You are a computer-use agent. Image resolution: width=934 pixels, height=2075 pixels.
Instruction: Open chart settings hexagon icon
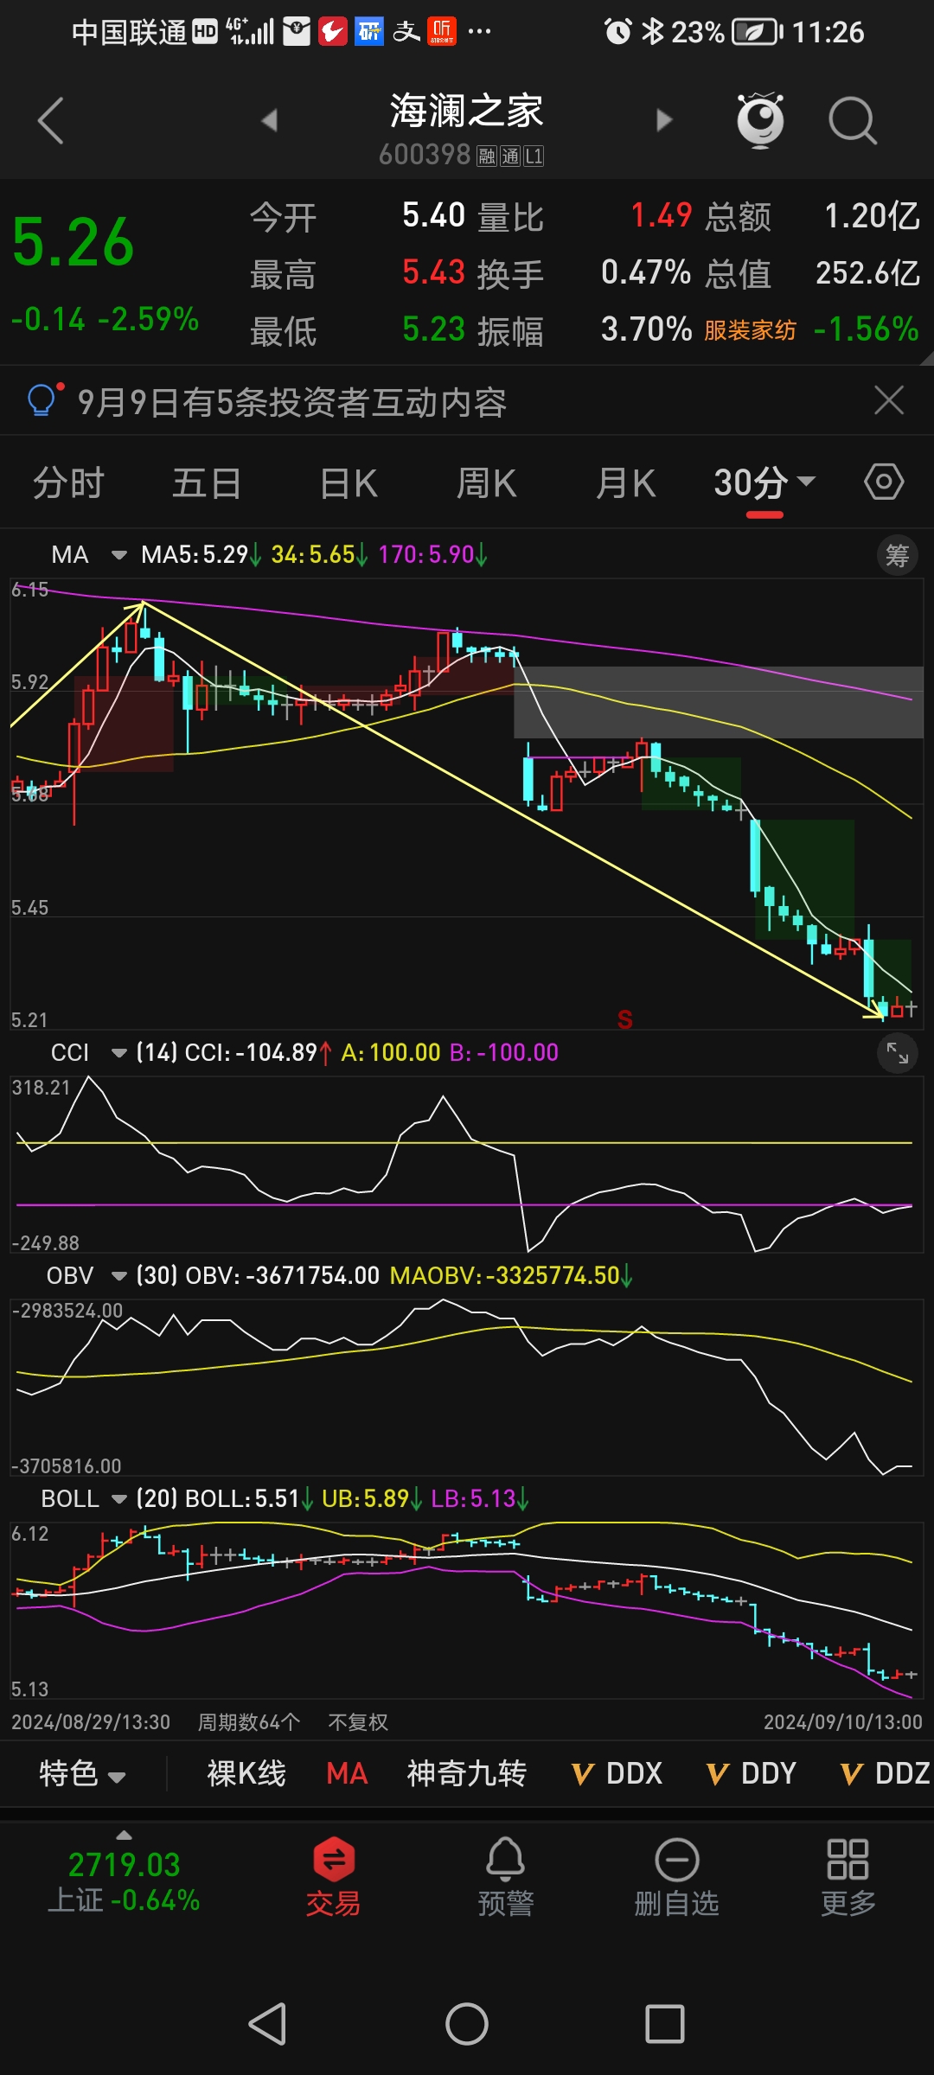pos(884,482)
